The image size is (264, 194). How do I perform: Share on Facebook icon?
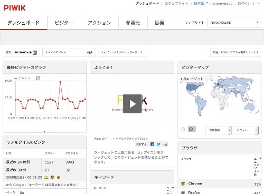pos(152,144)
